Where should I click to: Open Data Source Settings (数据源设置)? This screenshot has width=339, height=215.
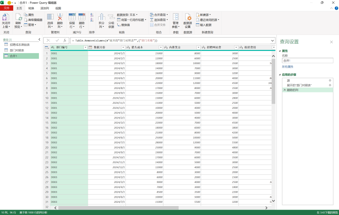188,20
